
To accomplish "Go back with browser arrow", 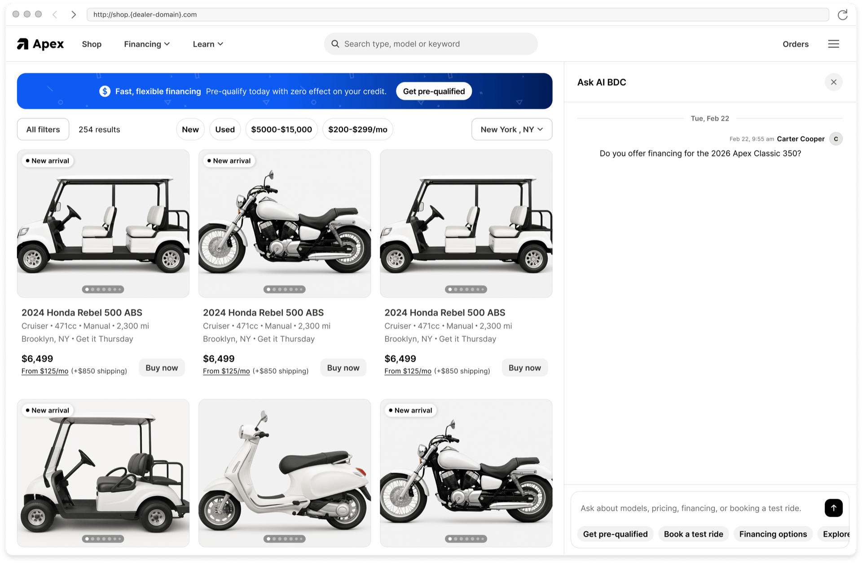I will click(x=55, y=14).
